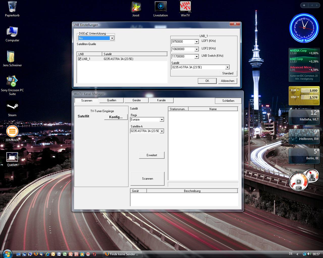Reset LNB values with Standard button
The width and height of the screenshot is (323, 258).
pos(228,73)
